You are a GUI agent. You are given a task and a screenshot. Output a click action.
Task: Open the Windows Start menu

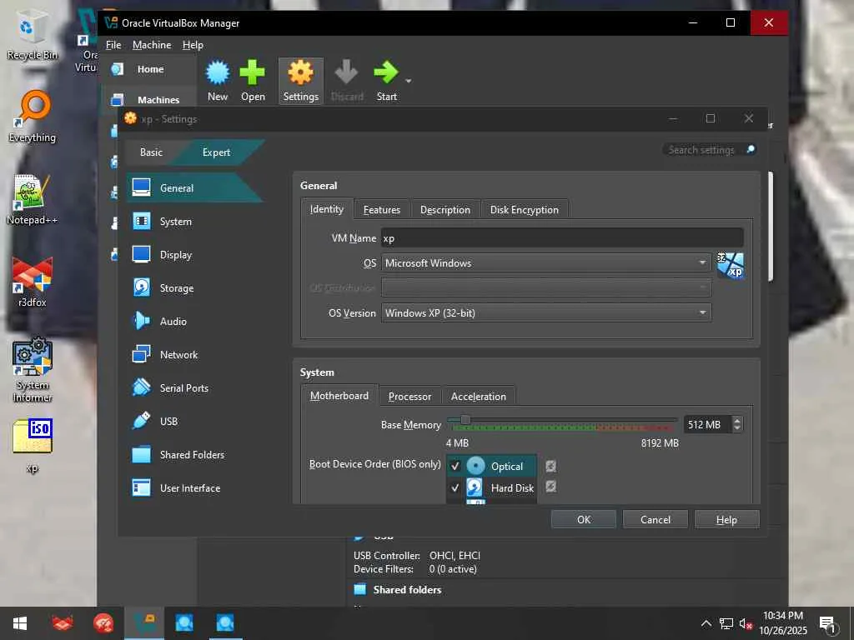(20, 623)
